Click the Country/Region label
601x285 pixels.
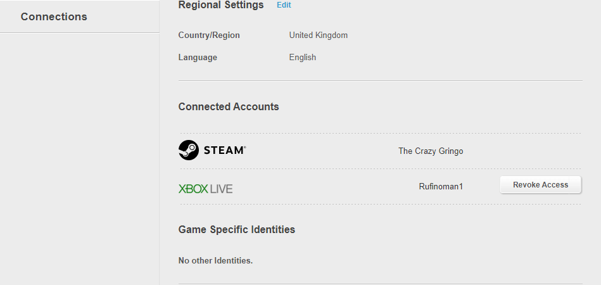[x=209, y=35]
